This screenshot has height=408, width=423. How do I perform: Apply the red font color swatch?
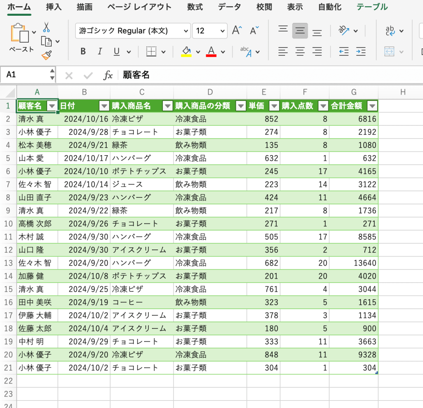pyautogui.click(x=211, y=52)
